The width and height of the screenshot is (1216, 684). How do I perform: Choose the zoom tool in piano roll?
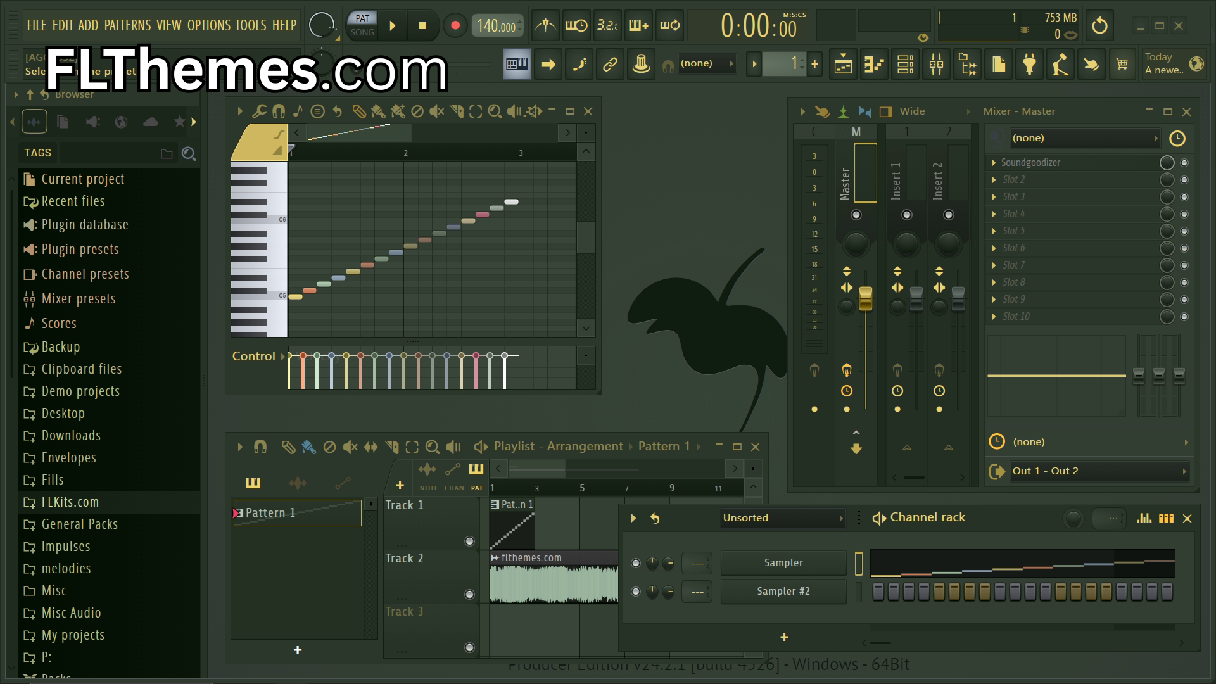pyautogui.click(x=495, y=111)
